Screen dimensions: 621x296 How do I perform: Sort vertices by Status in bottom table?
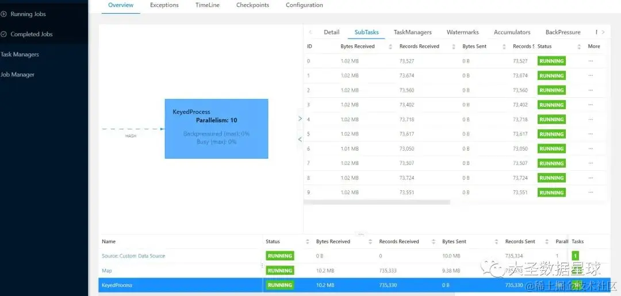pyautogui.click(x=307, y=242)
